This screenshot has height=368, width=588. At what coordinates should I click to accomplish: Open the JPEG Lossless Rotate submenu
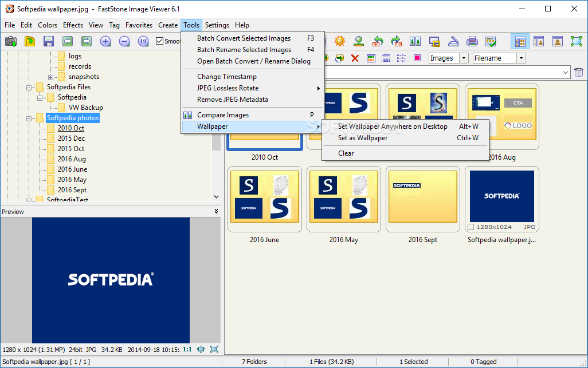pos(253,88)
